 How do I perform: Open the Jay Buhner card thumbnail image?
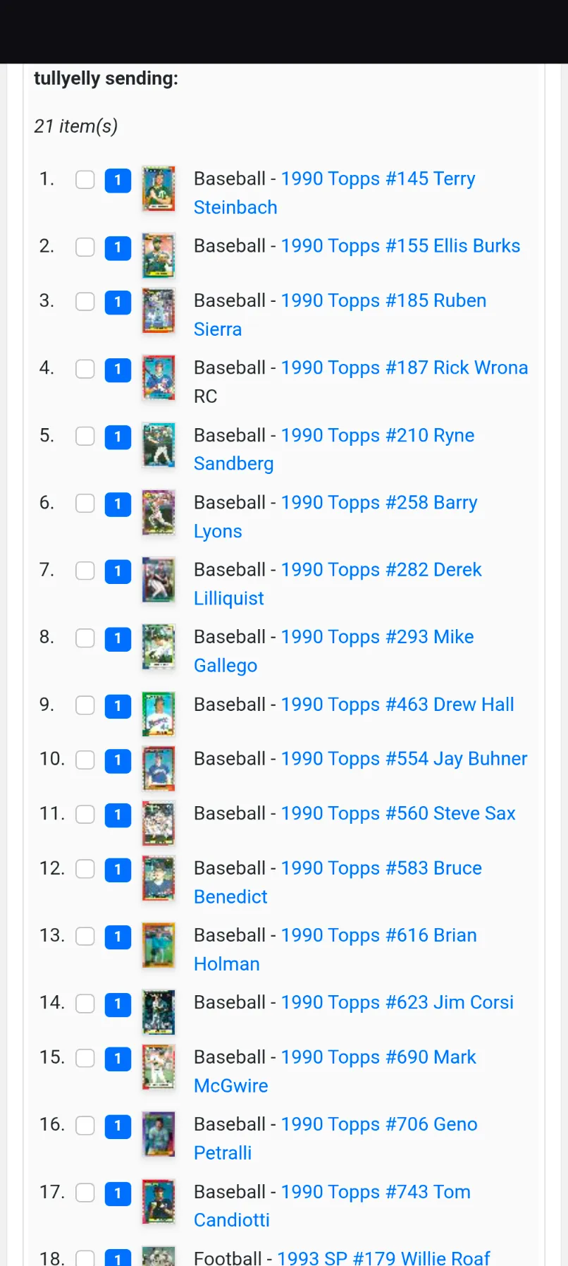159,769
